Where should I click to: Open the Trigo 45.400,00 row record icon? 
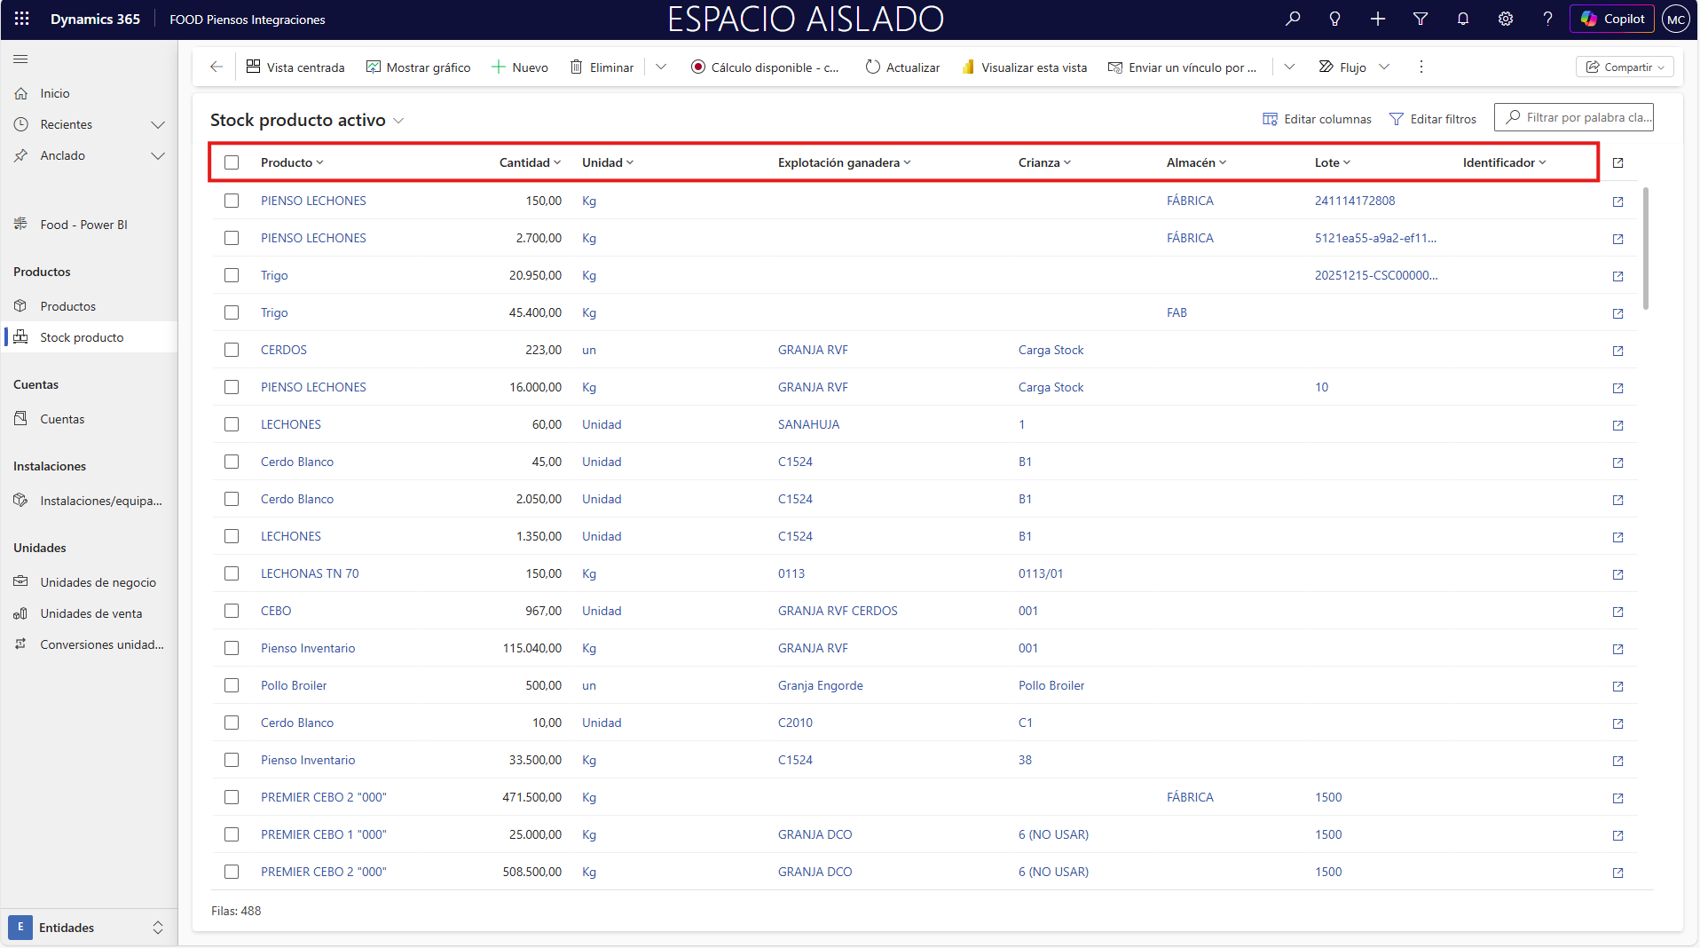point(1617,313)
